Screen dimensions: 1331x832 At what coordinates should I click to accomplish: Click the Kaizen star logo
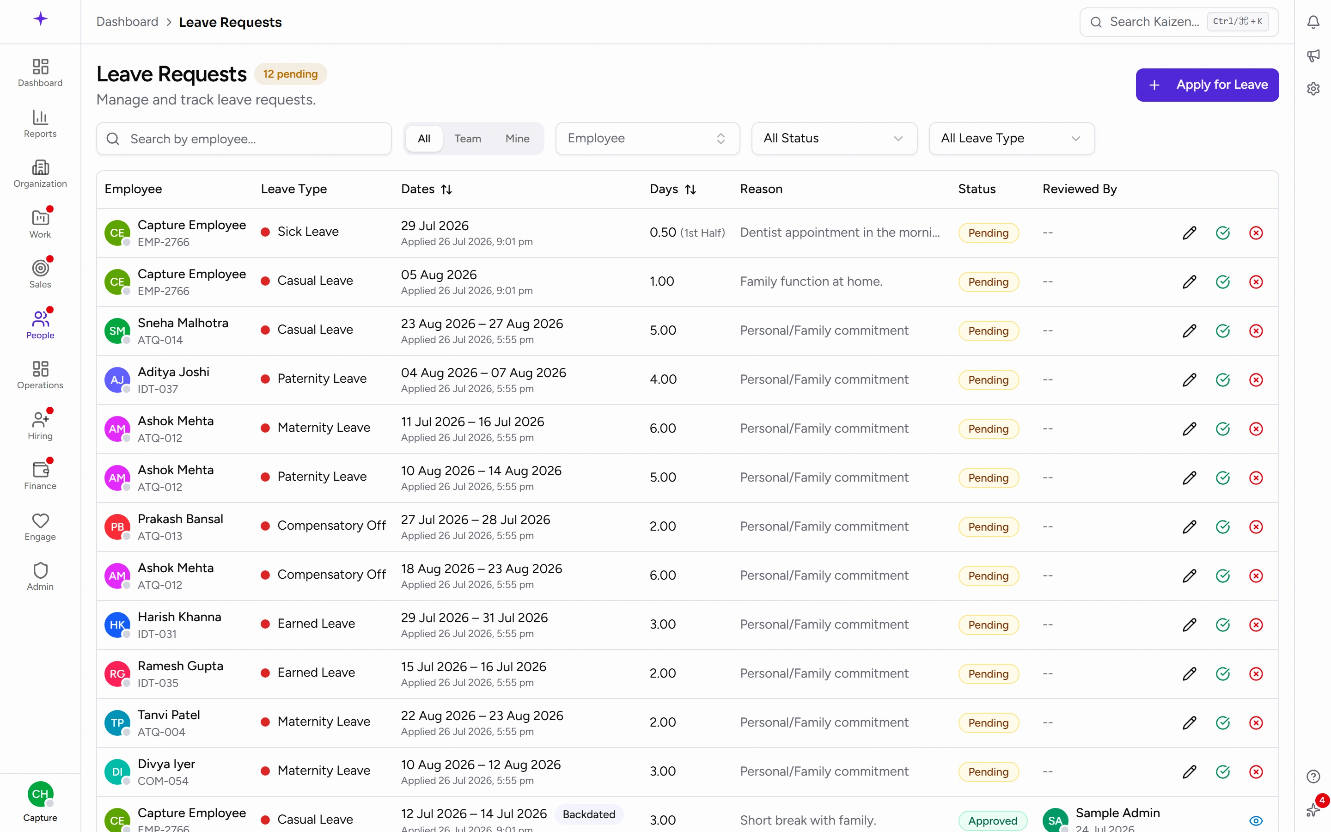[40, 19]
